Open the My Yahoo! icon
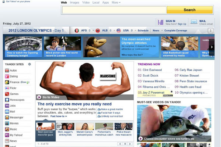Image resolution: width=221 pixels, height=147 pixels. coord(7,135)
